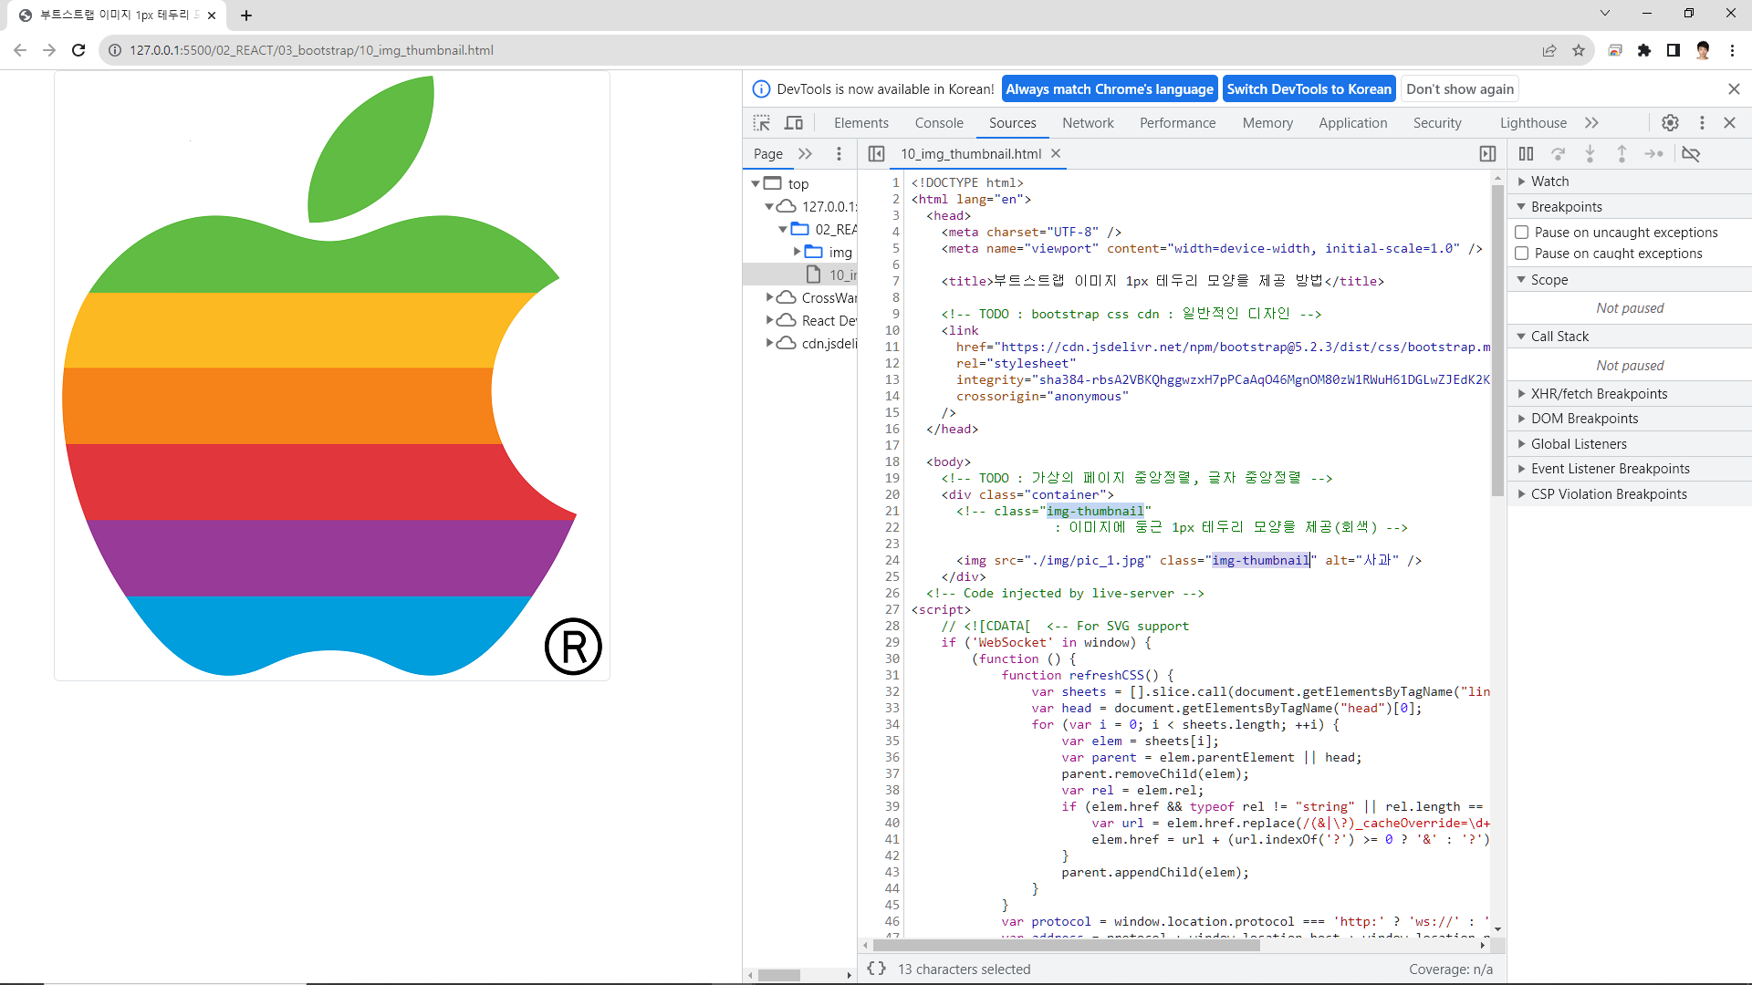Viewport: 1752px width, 985px height.
Task: Click Switch DevTools to Korean button
Action: pos(1309,89)
